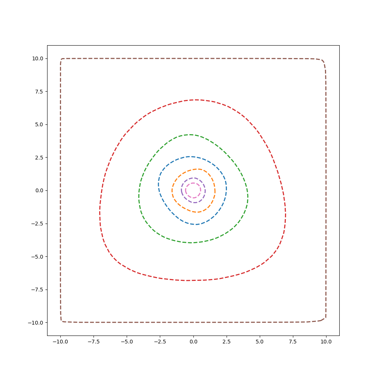Click the y-axis label 2.5
Image resolution: width=377 pixels, height=377 pixels.
pos(40,158)
